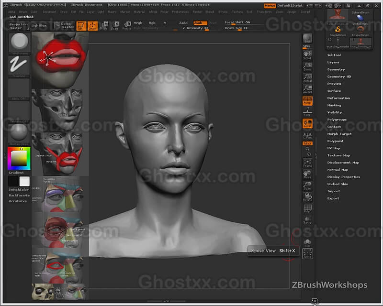
Task: Expand the Geometry HD section
Action: pos(339,76)
